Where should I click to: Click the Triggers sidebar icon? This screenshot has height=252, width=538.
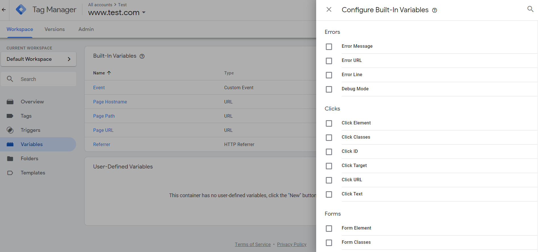(10, 130)
